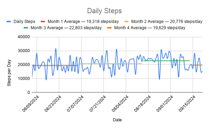Click the orange Month 4 average line in chart
This screenshot has height=129, width=209.
(197, 65)
